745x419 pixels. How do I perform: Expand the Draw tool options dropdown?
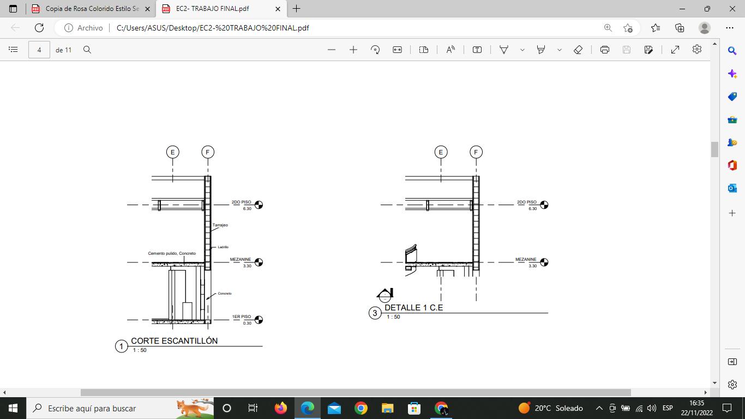pos(522,50)
